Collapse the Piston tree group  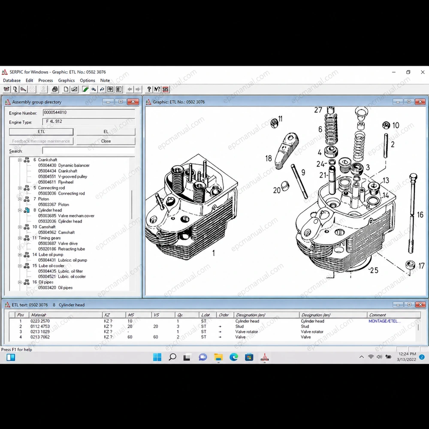[x=20, y=199]
